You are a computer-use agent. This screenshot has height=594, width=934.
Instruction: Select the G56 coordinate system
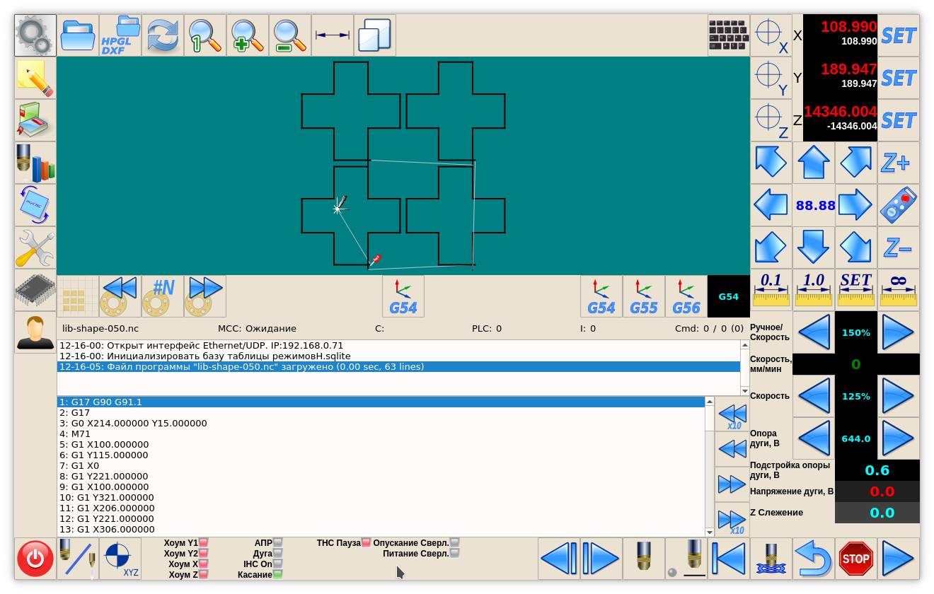pyautogui.click(x=686, y=296)
